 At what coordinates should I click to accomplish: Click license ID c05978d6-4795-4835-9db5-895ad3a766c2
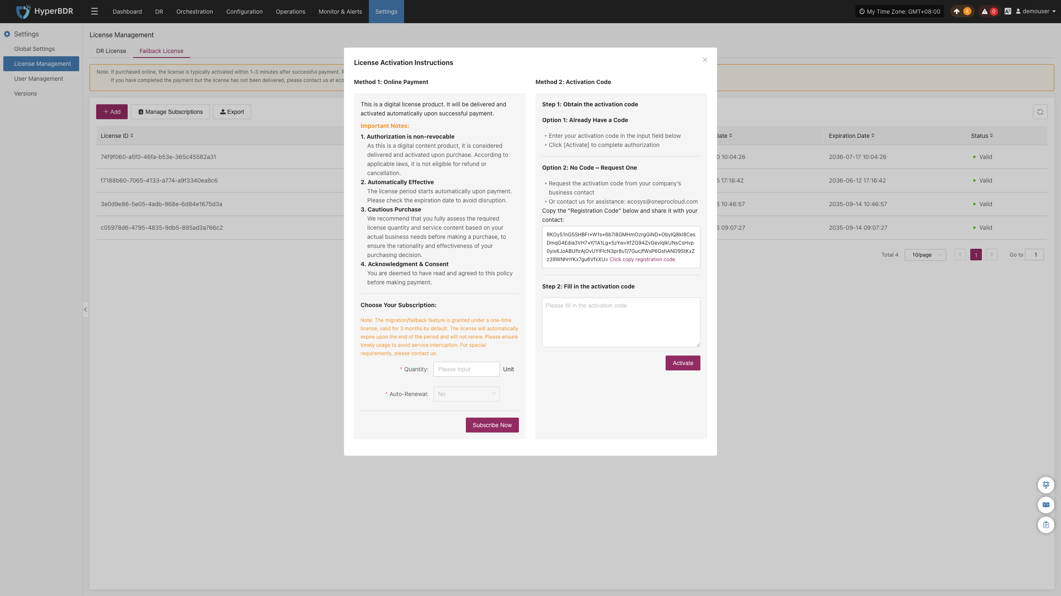[x=162, y=228]
